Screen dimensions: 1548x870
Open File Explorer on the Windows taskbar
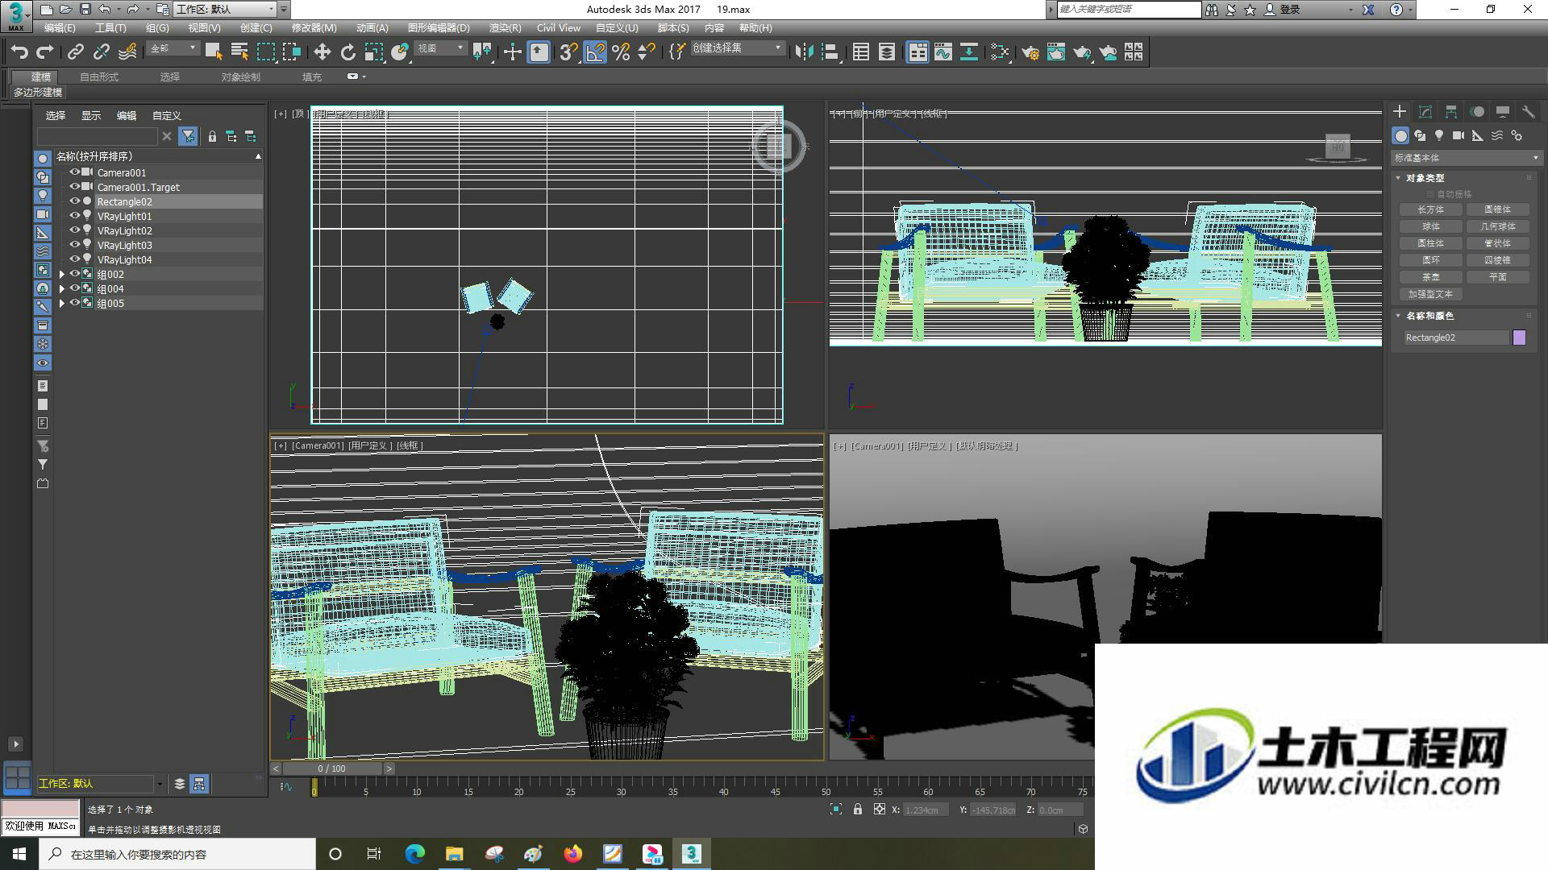point(455,854)
